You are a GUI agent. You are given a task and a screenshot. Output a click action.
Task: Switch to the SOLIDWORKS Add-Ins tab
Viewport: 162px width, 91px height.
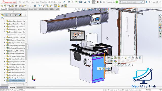click(47, 9)
